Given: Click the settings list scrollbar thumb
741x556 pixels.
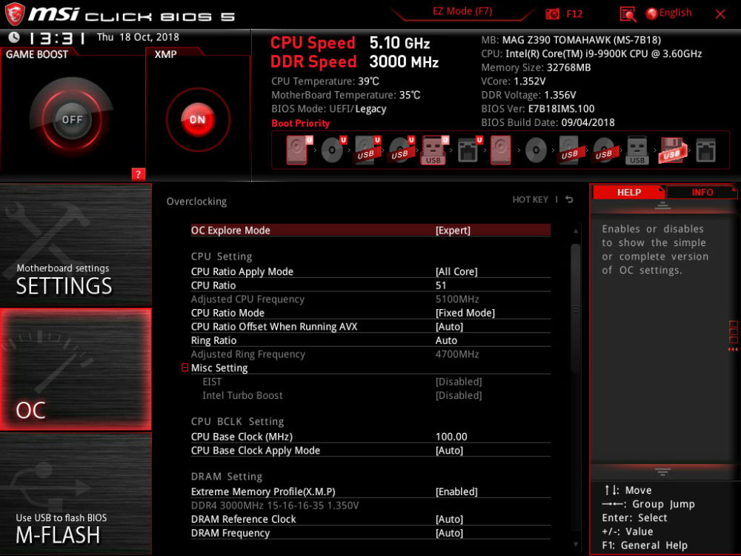Looking at the screenshot, I should click(x=575, y=308).
